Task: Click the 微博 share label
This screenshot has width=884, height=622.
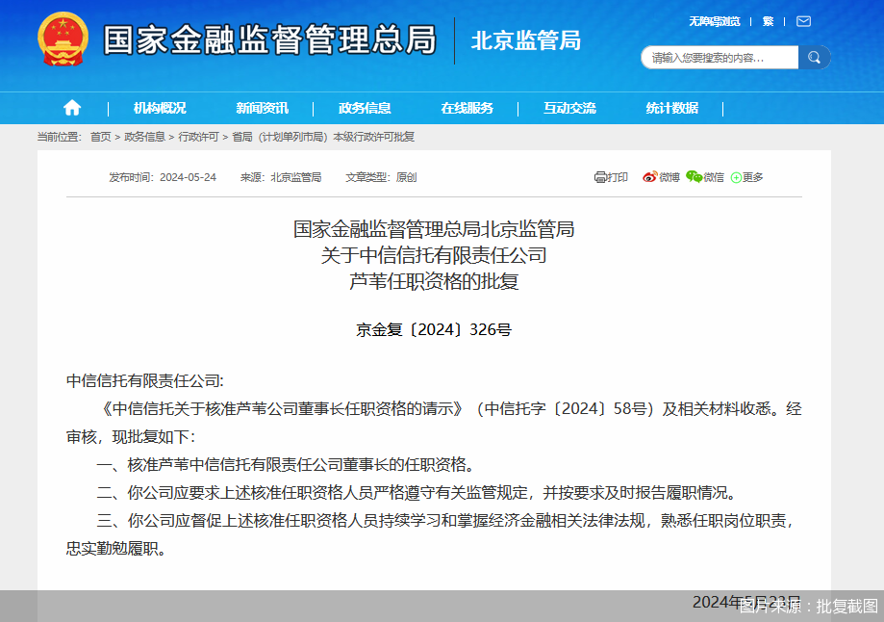Action: tap(669, 177)
